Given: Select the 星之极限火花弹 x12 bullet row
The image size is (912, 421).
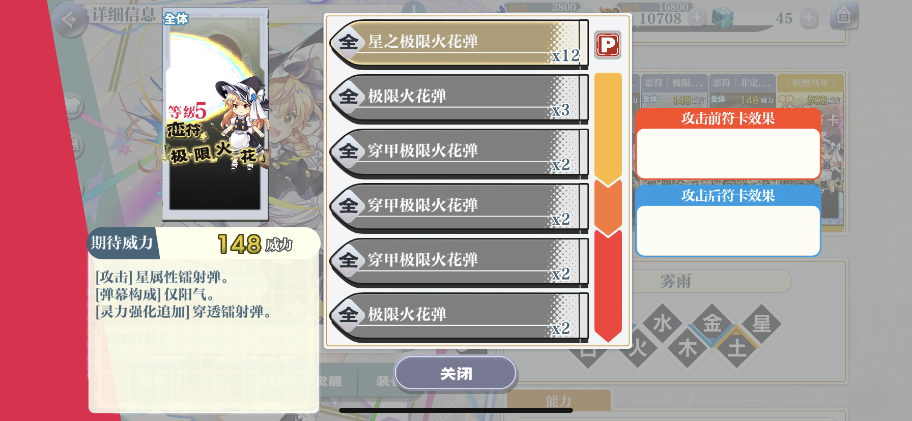Looking at the screenshot, I should (459, 43).
